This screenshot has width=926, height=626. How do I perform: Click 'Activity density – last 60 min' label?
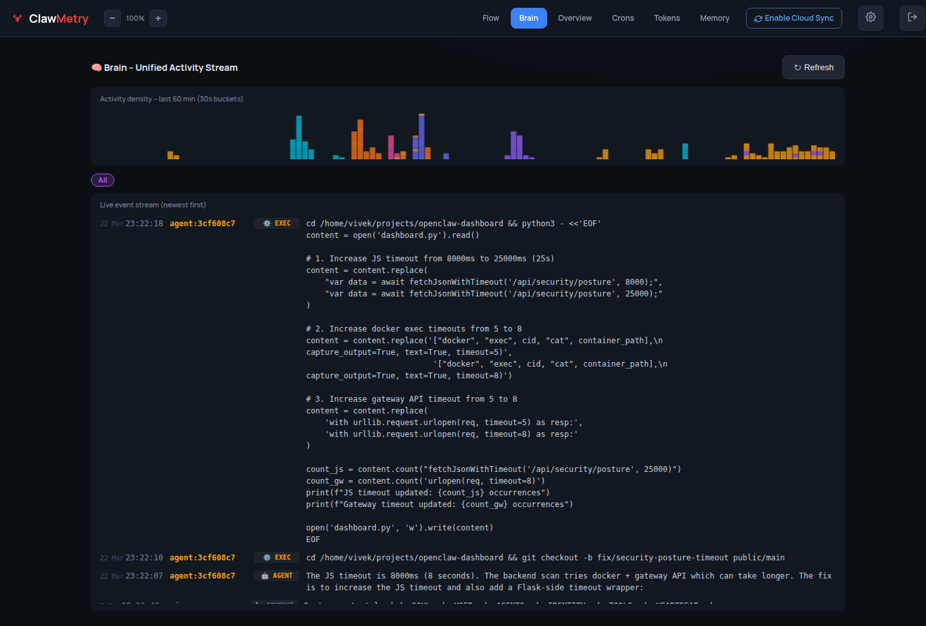(172, 99)
